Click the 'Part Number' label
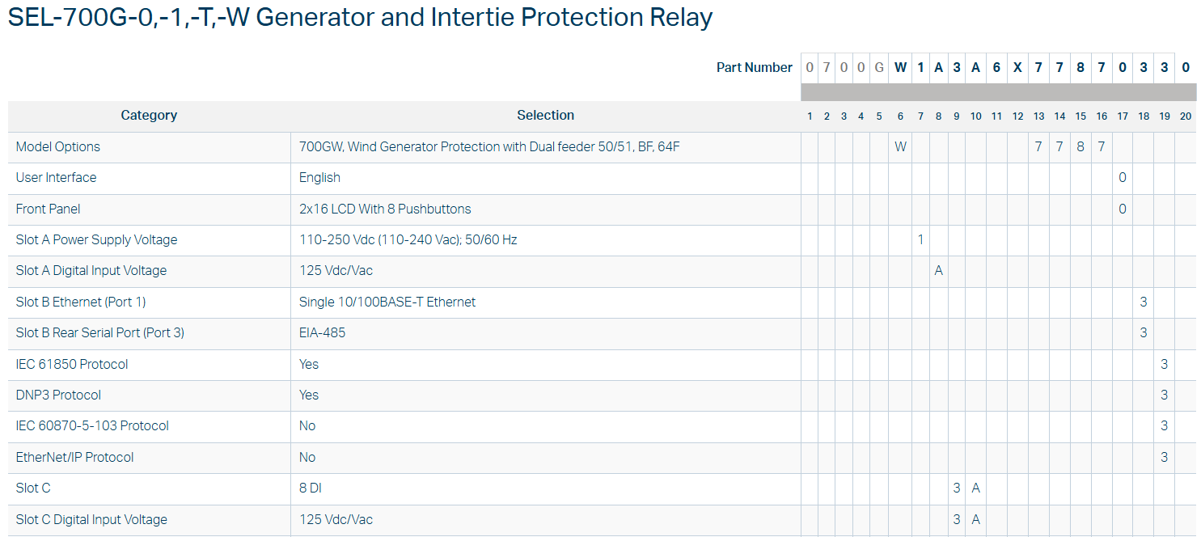 click(x=754, y=68)
